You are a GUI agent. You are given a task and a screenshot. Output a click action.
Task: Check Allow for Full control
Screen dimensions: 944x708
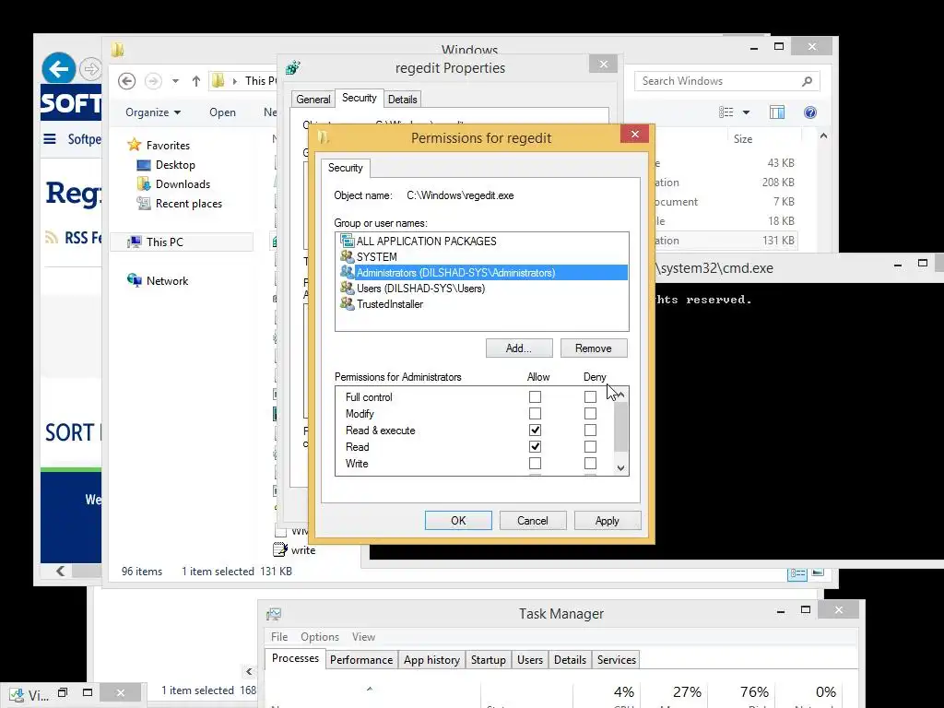tap(535, 396)
